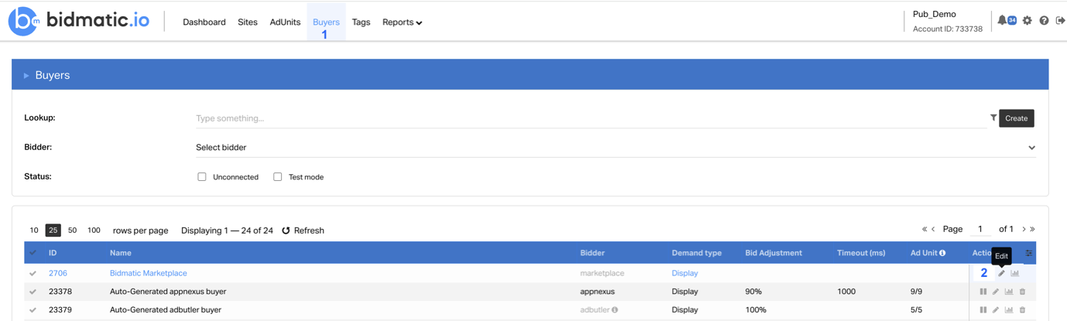Open the help question mark icon
This screenshot has width=1067, height=321.
[x=1044, y=21]
